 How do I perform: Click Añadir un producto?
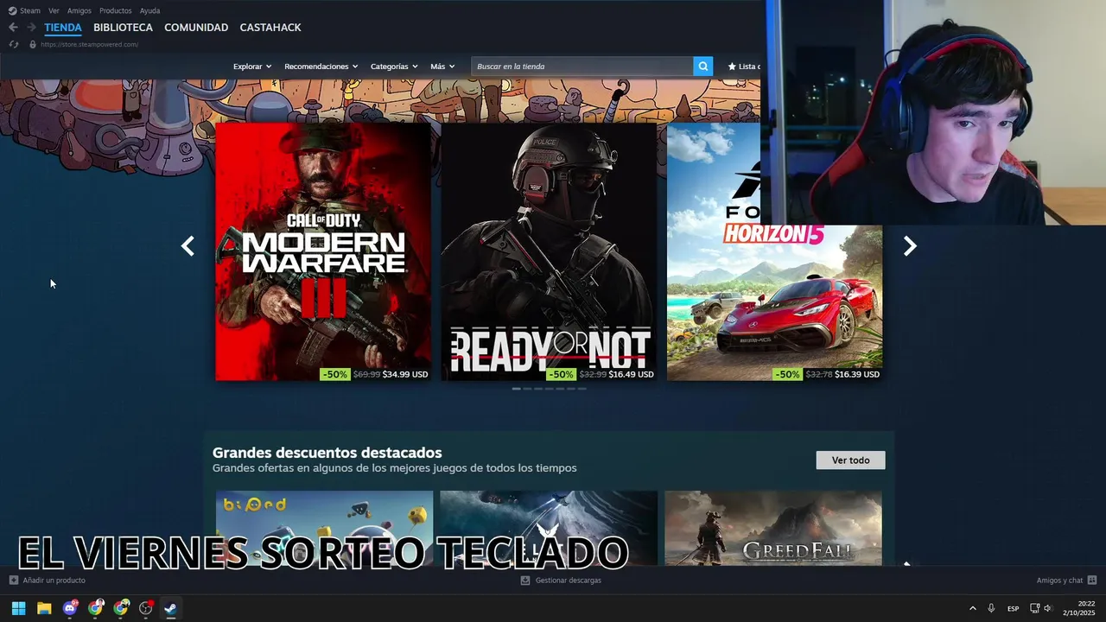click(x=48, y=581)
